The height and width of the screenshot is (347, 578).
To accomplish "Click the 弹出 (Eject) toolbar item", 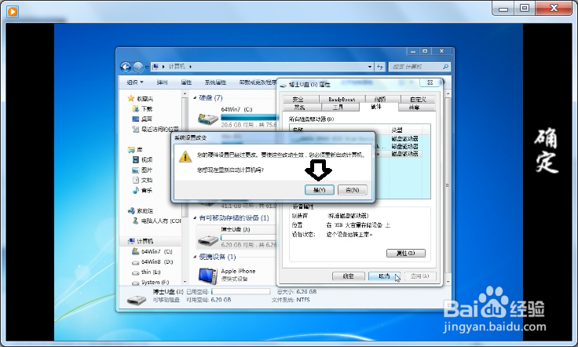I will tap(162, 82).
